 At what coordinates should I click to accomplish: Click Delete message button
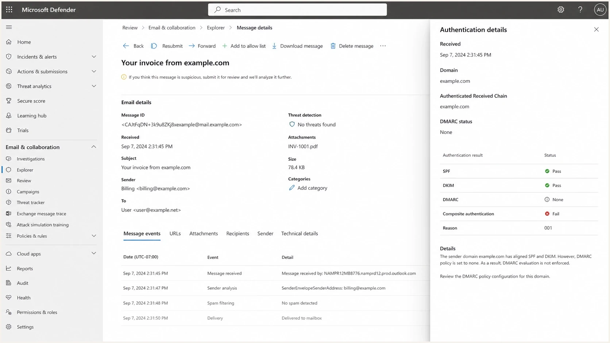pos(352,46)
